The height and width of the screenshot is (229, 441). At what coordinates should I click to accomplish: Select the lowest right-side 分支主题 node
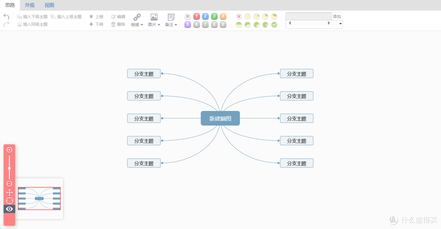click(296, 163)
